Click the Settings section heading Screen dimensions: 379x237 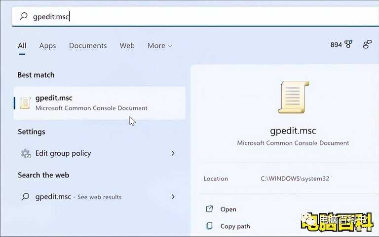32,132
